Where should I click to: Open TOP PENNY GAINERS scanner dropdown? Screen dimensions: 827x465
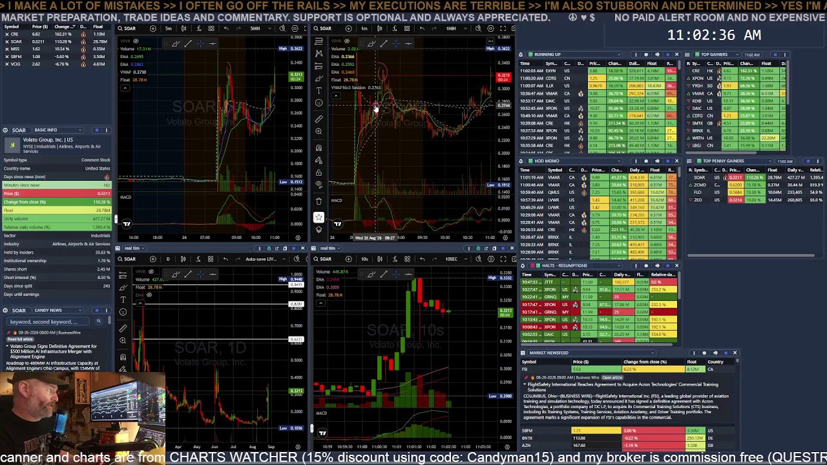pos(734,161)
